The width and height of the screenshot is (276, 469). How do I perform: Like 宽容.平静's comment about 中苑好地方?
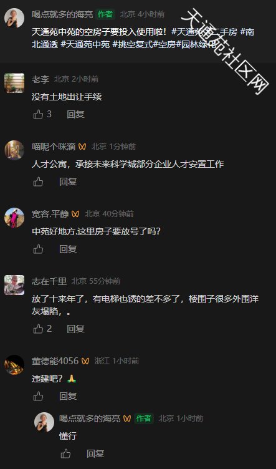coord(38,249)
